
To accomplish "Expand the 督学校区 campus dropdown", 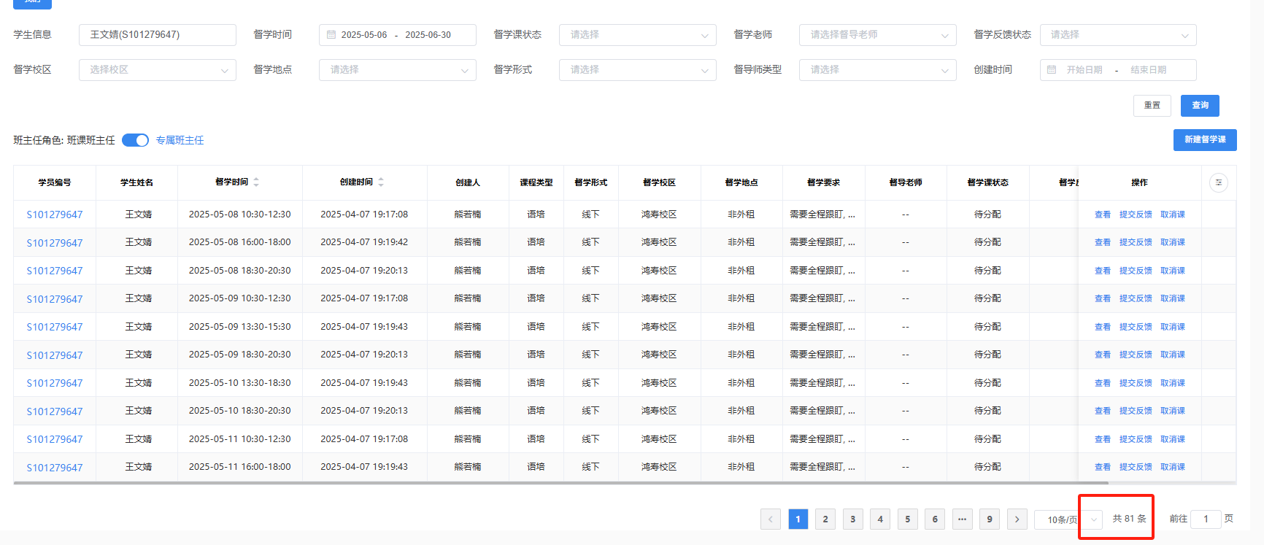I will click(157, 70).
